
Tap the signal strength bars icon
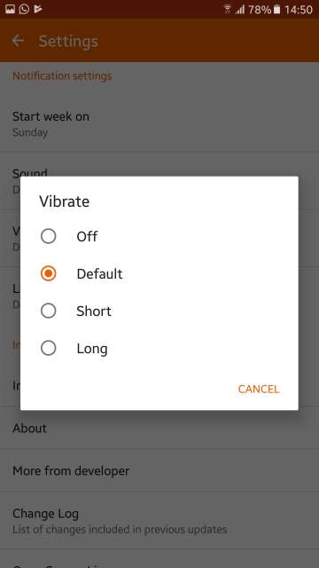click(240, 10)
